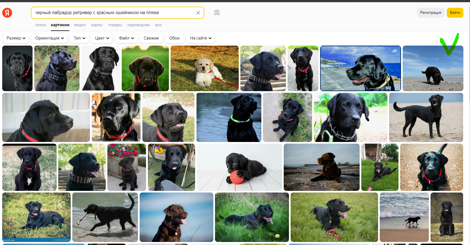
Task: Clear the search query with the X icon
Action: pyautogui.click(x=198, y=13)
